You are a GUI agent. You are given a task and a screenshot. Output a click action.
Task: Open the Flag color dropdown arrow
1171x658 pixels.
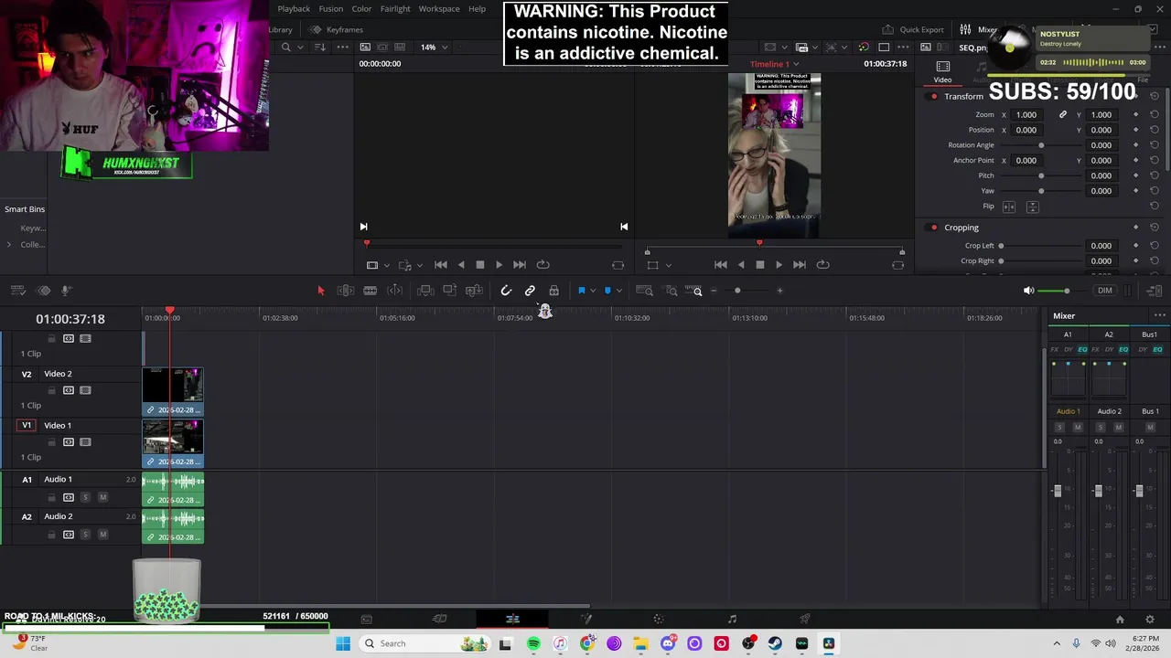(x=593, y=291)
